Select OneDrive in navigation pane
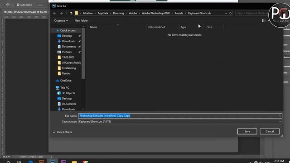 coord(66,81)
